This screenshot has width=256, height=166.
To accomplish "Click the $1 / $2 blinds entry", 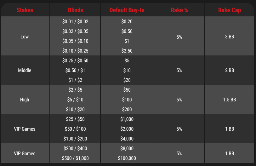I will coord(75,80).
